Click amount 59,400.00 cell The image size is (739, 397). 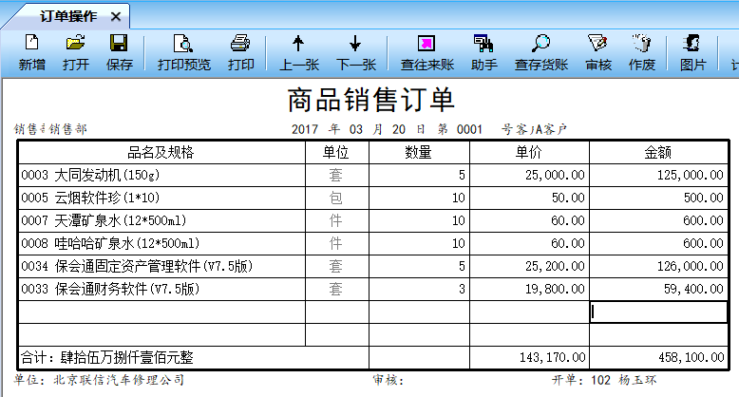(658, 289)
